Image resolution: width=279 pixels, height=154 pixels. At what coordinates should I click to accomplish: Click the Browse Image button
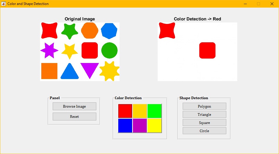pos(74,106)
